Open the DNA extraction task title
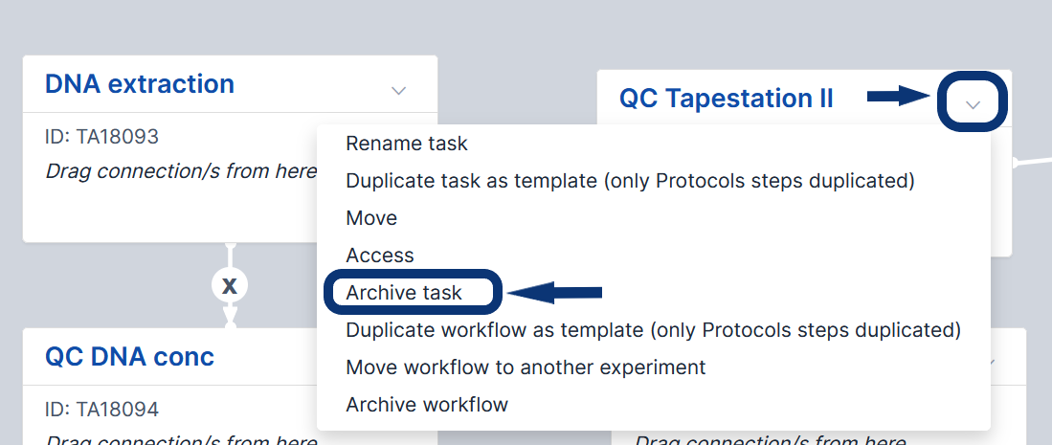Viewport: 1052px width, 445px height. pos(140,84)
